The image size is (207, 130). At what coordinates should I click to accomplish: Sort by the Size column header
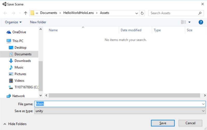[x=196, y=30]
